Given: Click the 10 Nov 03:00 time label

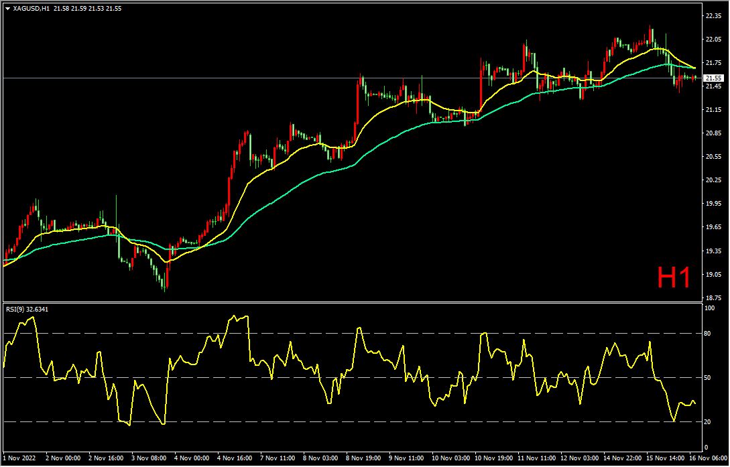Looking at the screenshot, I should (x=451, y=458).
